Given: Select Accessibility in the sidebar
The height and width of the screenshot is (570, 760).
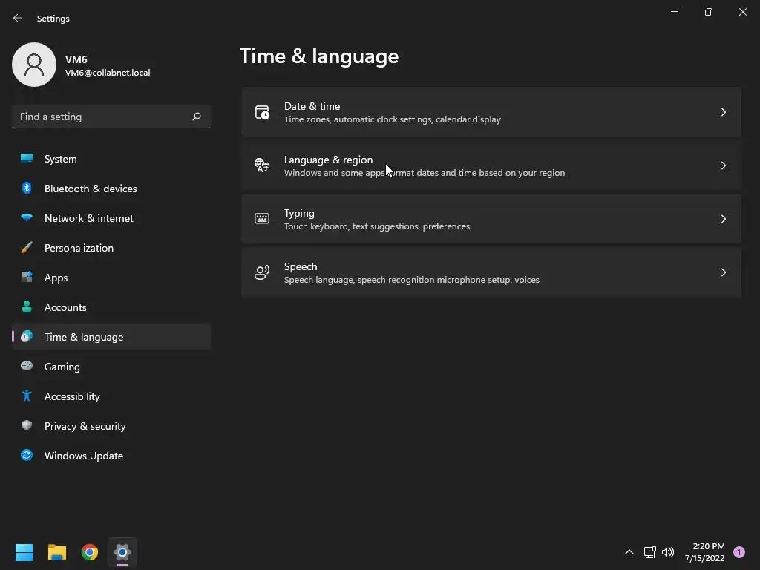Looking at the screenshot, I should [x=111, y=396].
